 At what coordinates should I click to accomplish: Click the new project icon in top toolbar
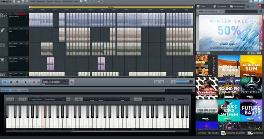point(14,1)
